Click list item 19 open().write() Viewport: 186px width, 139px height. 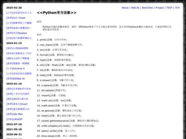56,131
